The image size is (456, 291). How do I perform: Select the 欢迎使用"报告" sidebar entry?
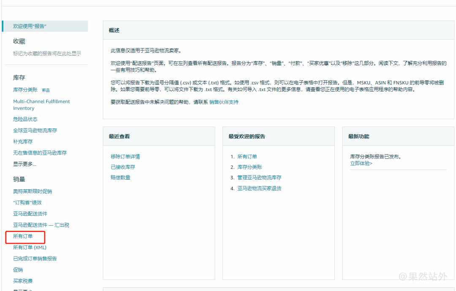click(45, 26)
